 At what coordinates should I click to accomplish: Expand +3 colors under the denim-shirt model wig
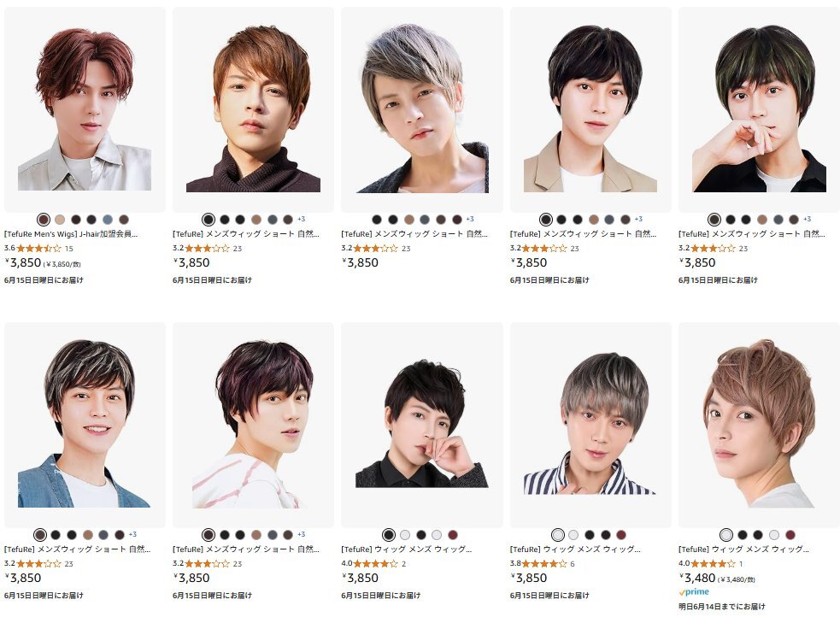point(132,534)
